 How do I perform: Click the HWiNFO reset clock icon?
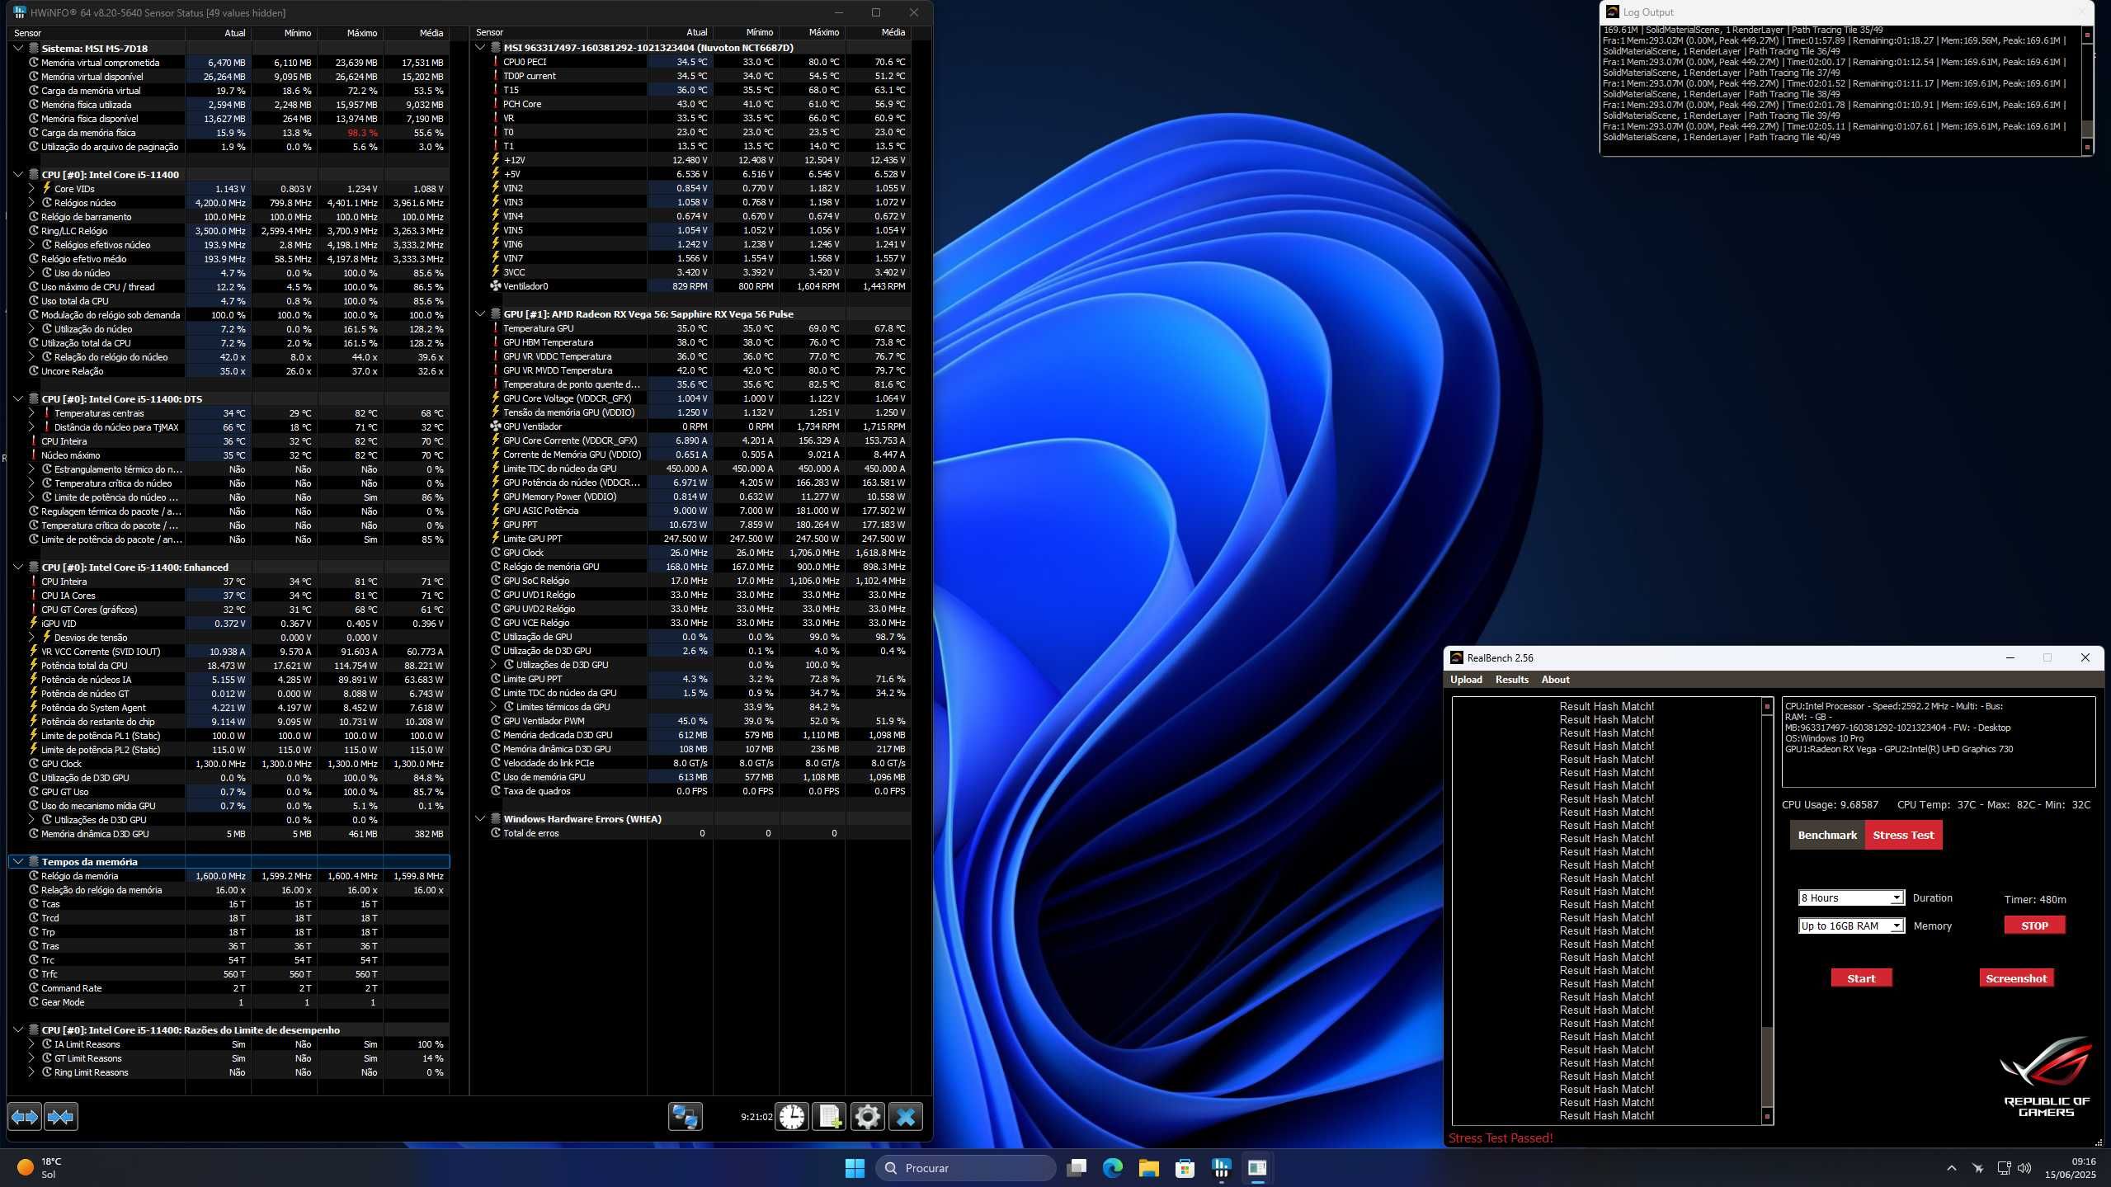(792, 1117)
